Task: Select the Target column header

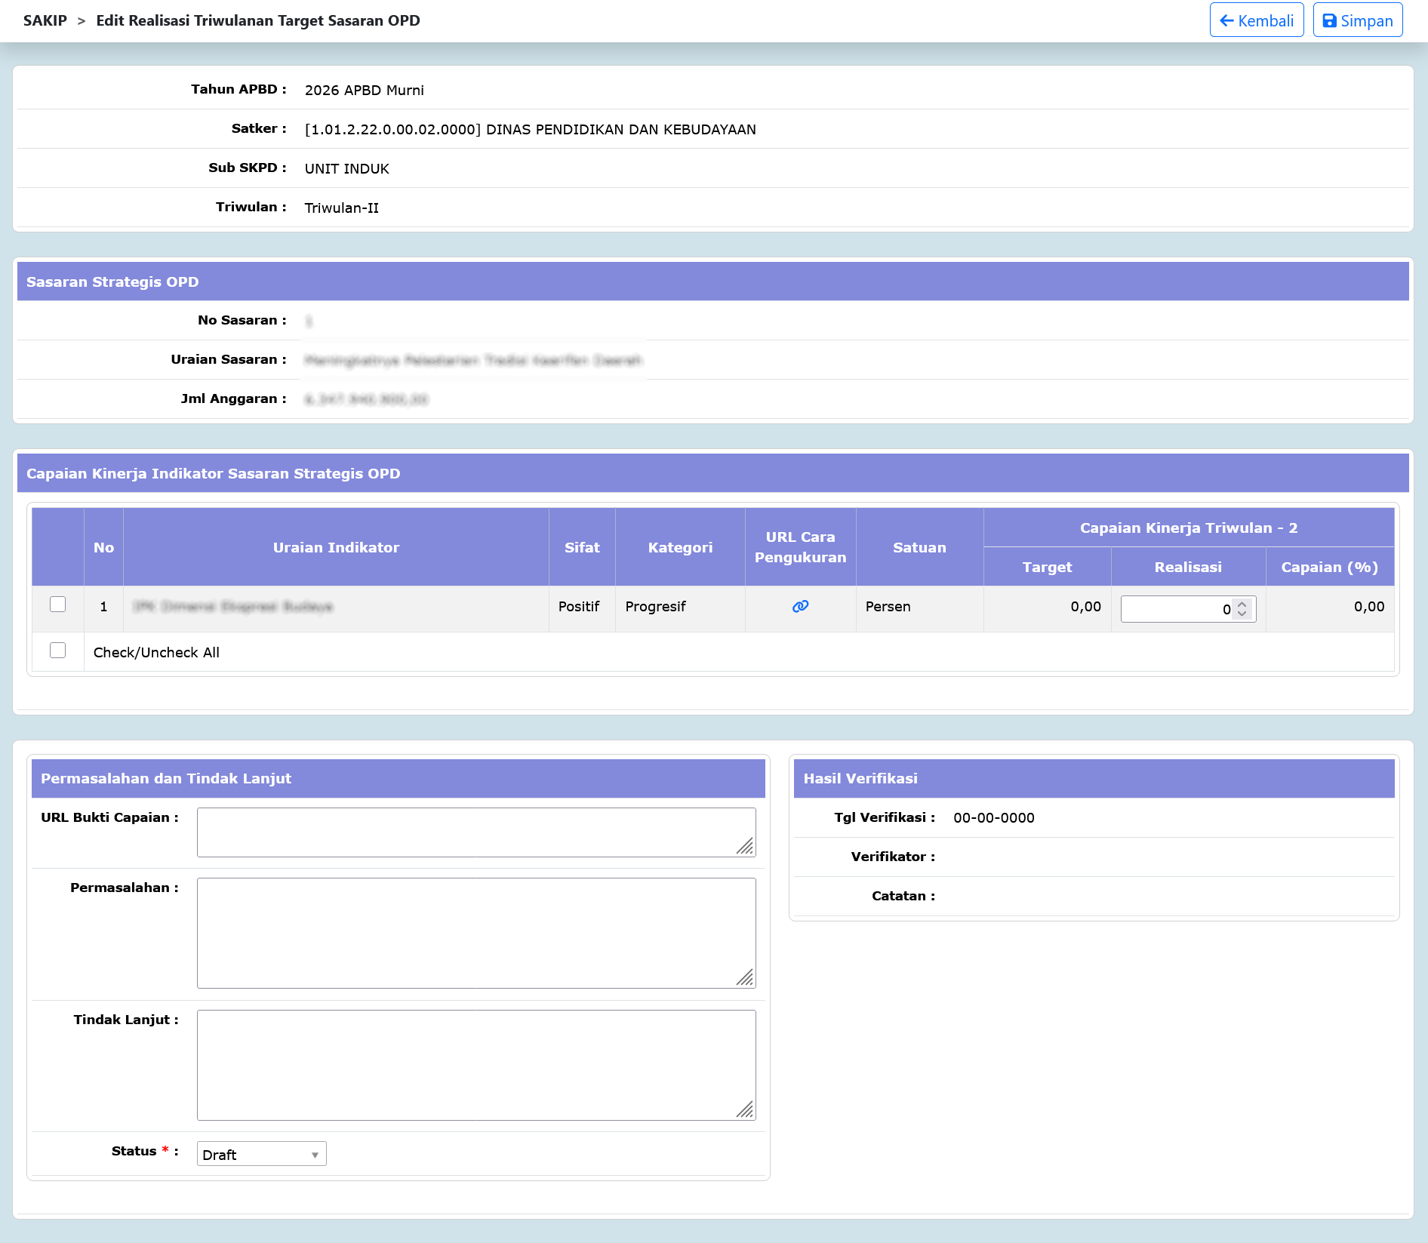Action: 1047,567
